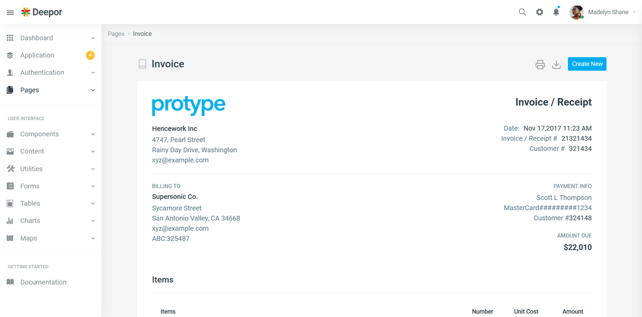Screen dimensions: 642x317
Task: Click the Amount column header
Action: click(573, 312)
